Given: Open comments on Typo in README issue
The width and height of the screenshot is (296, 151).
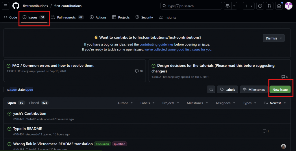Looking at the screenshot, I should pyautogui.click(x=266, y=131).
